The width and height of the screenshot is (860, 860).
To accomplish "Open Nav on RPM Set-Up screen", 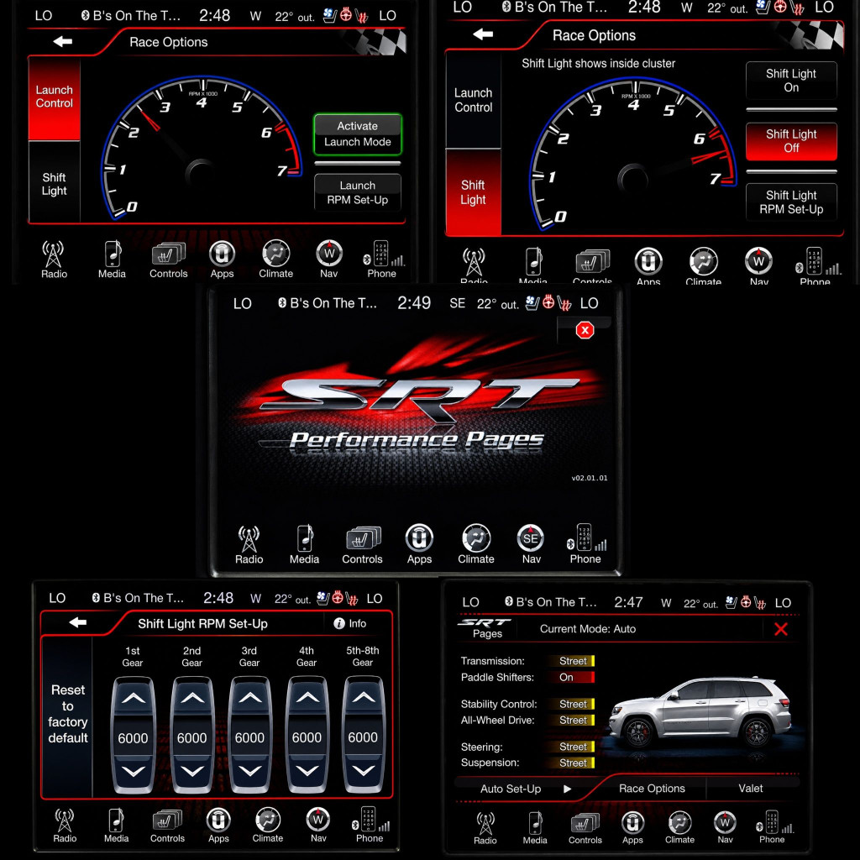I will click(318, 826).
